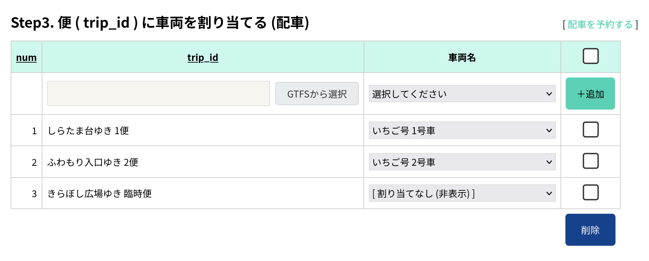649x261 pixels.
Task: Sort the table by trip_id column
Action: coord(202,57)
